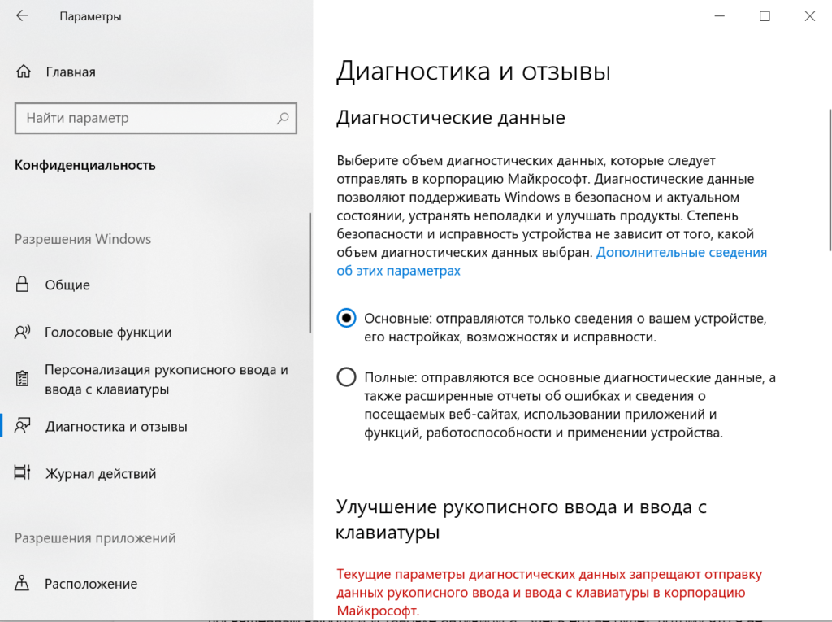Select the Полные diagnostic data radio button

click(346, 377)
